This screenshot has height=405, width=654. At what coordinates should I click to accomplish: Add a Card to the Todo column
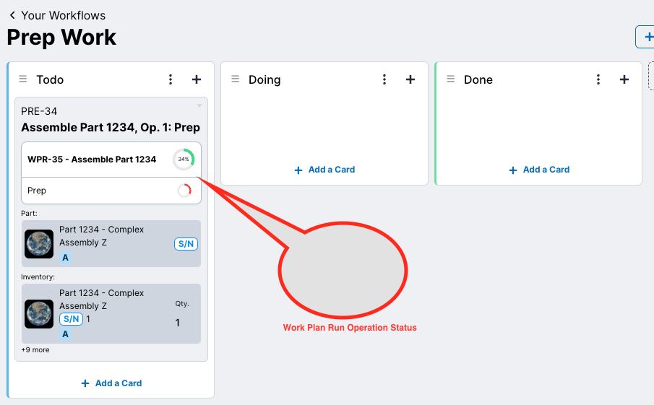pos(111,383)
